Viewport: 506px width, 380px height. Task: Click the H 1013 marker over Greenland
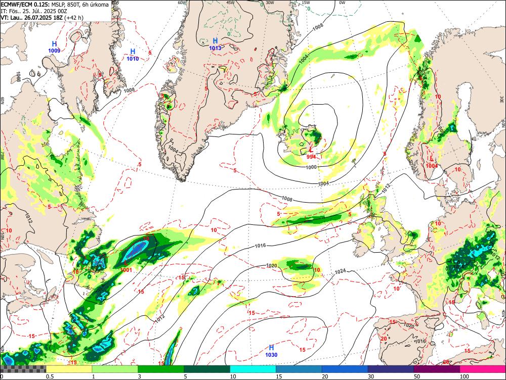pos(215,44)
